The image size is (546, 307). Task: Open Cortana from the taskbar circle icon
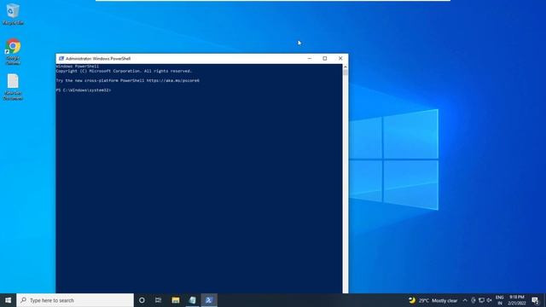click(x=142, y=300)
